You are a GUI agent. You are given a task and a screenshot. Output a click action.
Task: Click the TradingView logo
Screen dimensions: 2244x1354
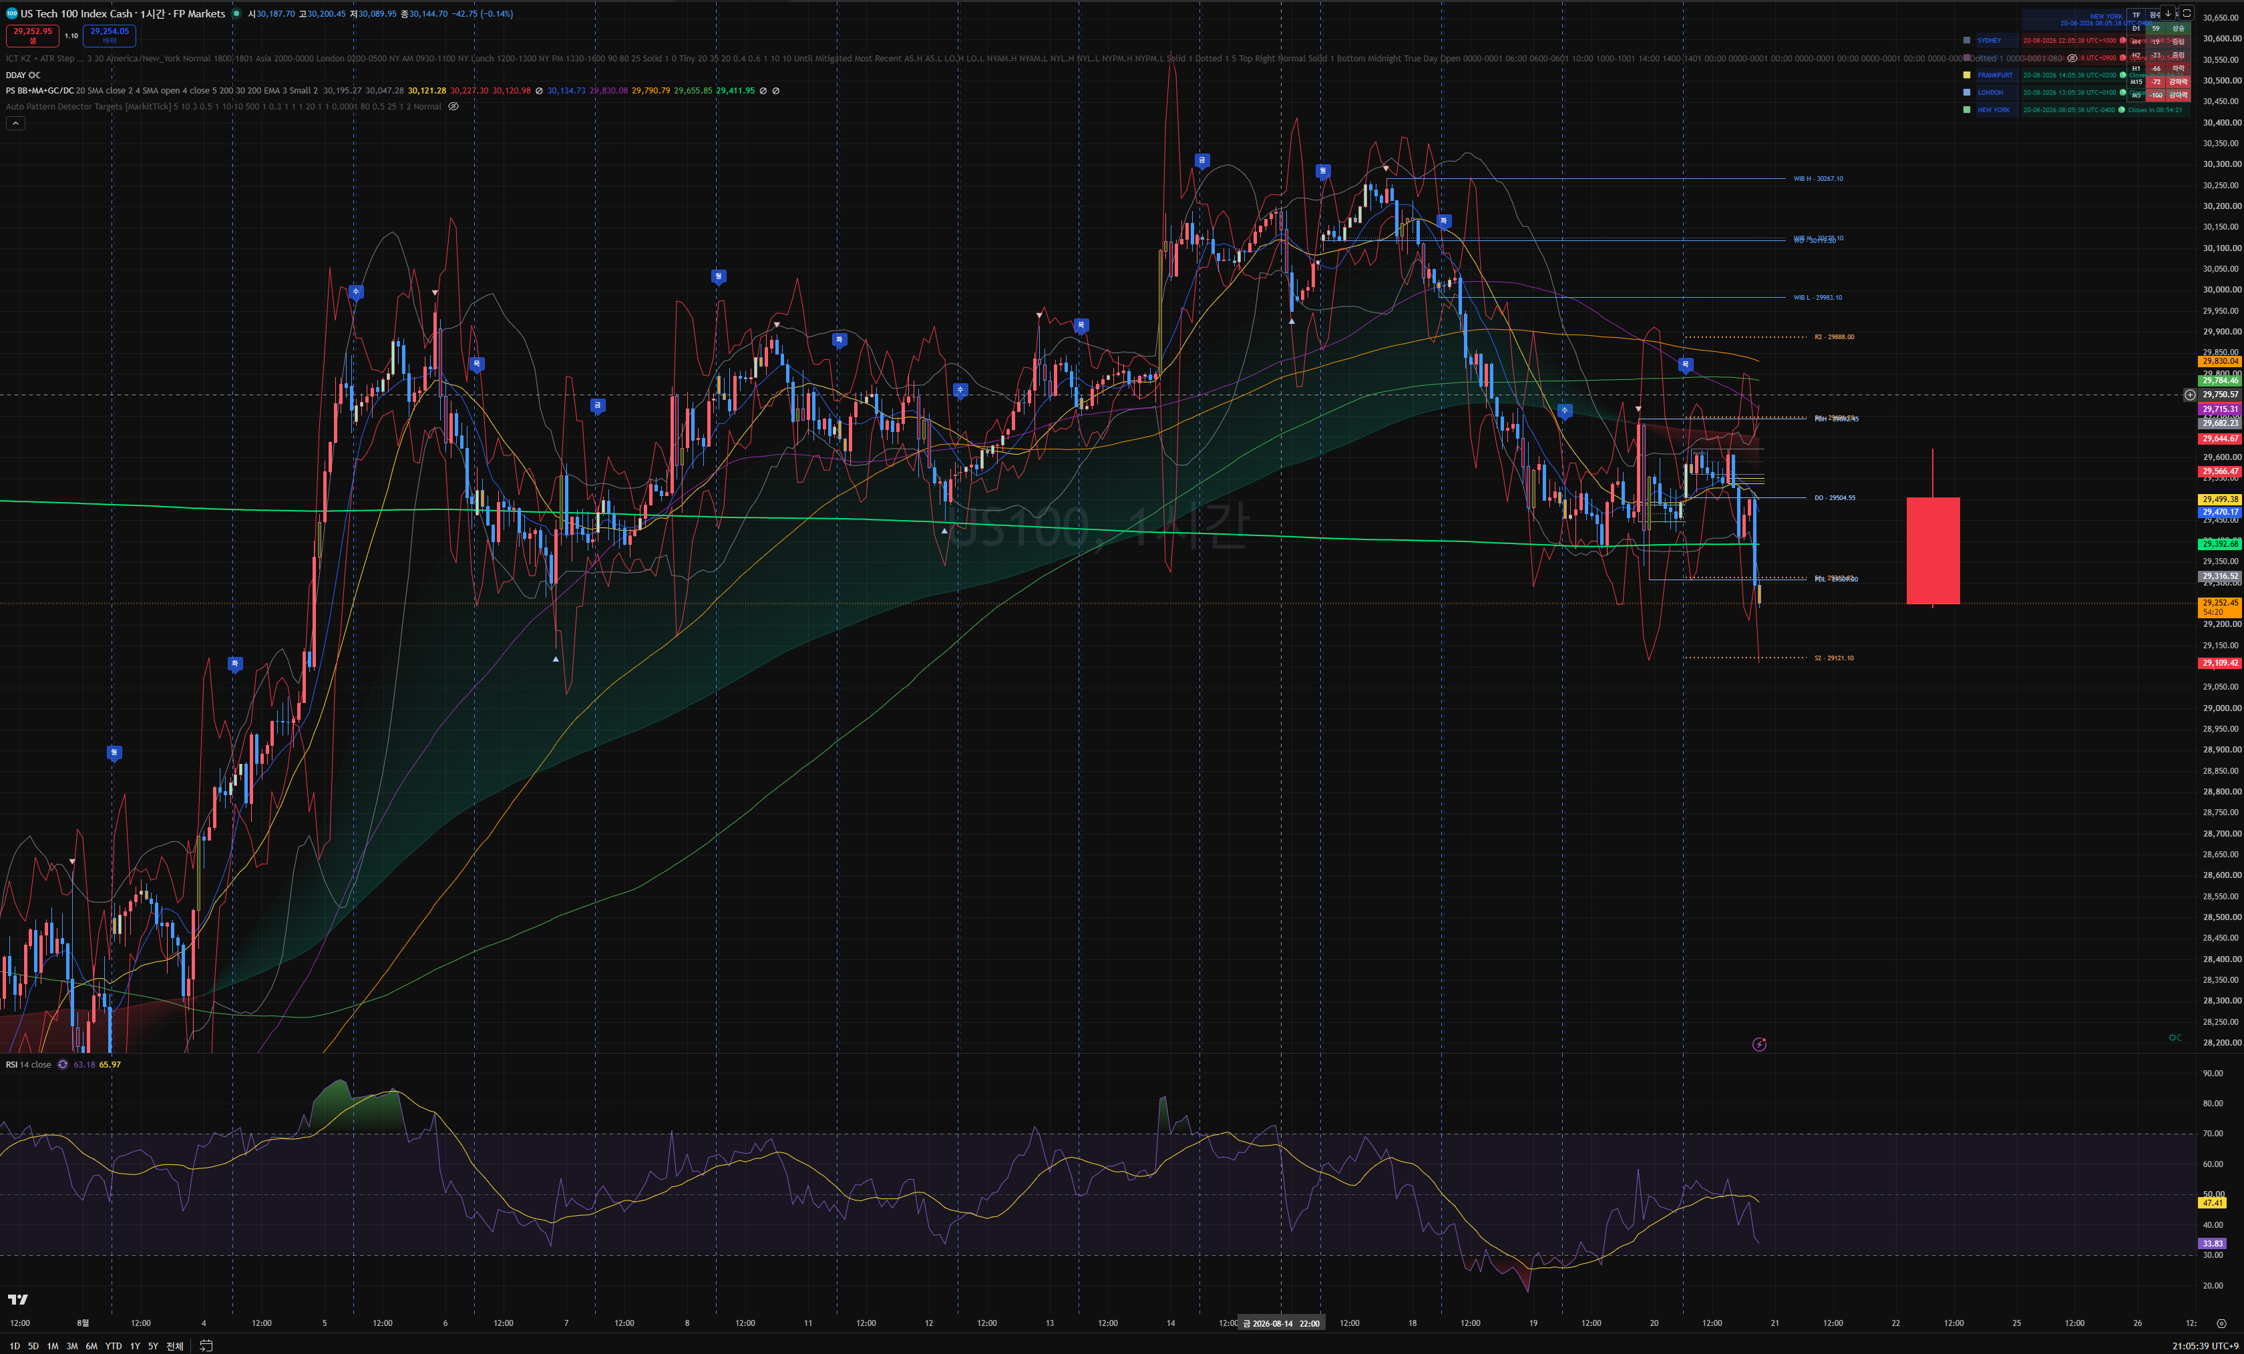pos(17,1299)
